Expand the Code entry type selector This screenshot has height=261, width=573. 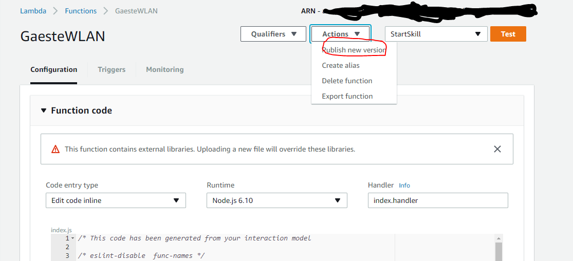point(116,200)
